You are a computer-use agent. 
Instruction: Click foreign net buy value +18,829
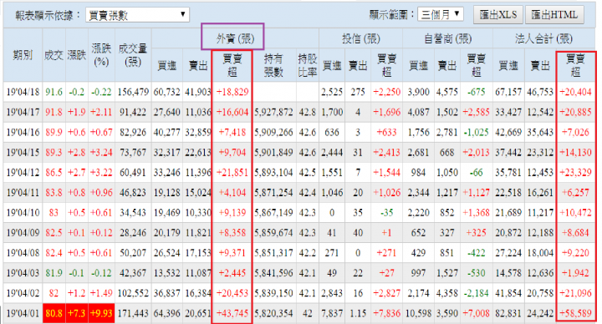(232, 92)
